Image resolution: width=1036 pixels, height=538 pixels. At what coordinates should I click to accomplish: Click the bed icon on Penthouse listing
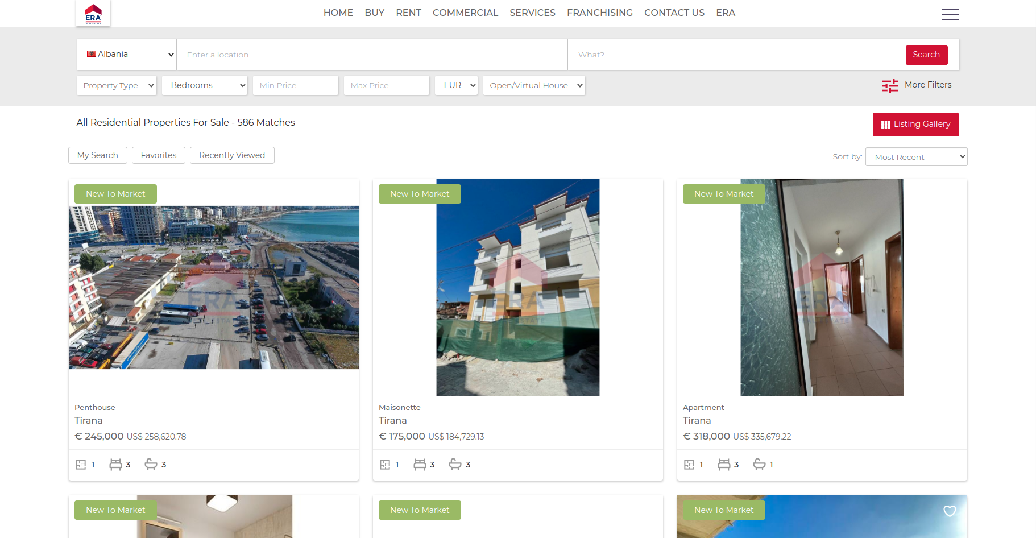pos(115,465)
